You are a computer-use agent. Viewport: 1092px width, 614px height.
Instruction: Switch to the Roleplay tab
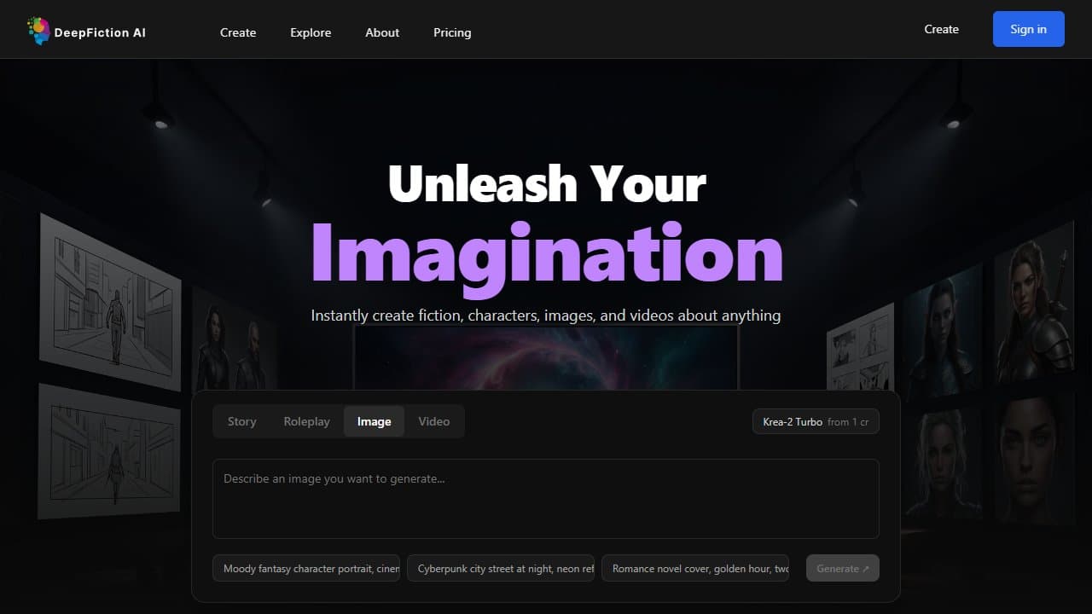click(307, 421)
